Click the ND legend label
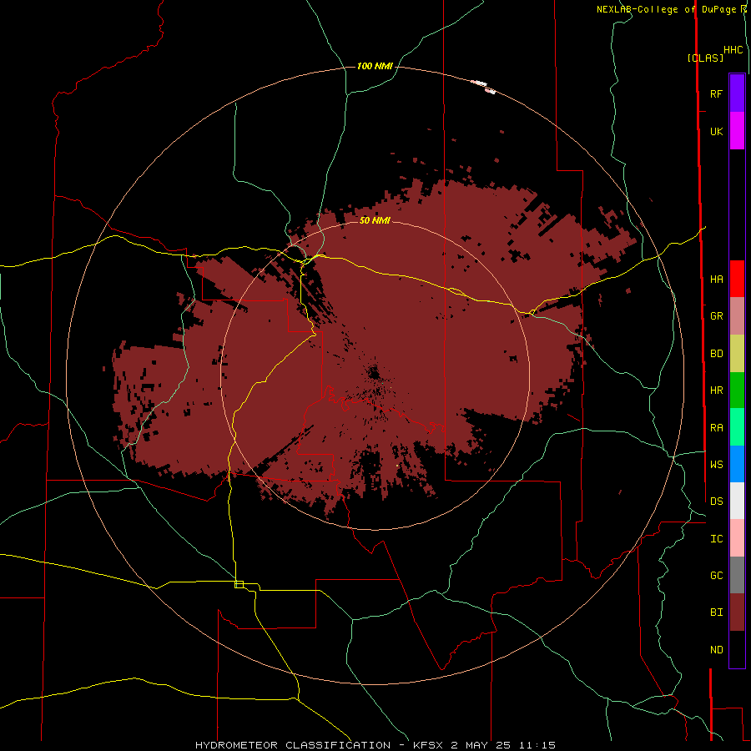This screenshot has height=751, width=751. (716, 650)
